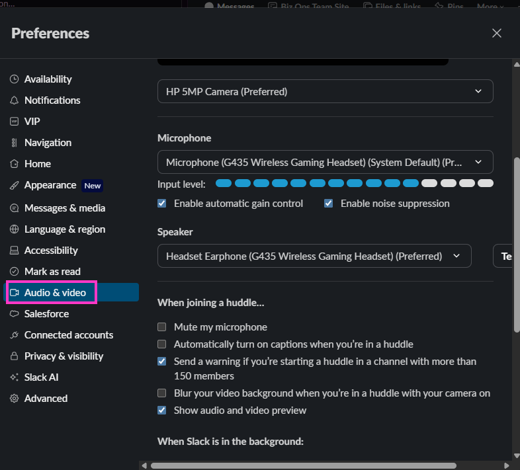Click the microphone input level meter
Viewport: 520px width, 470px height.
point(355,183)
